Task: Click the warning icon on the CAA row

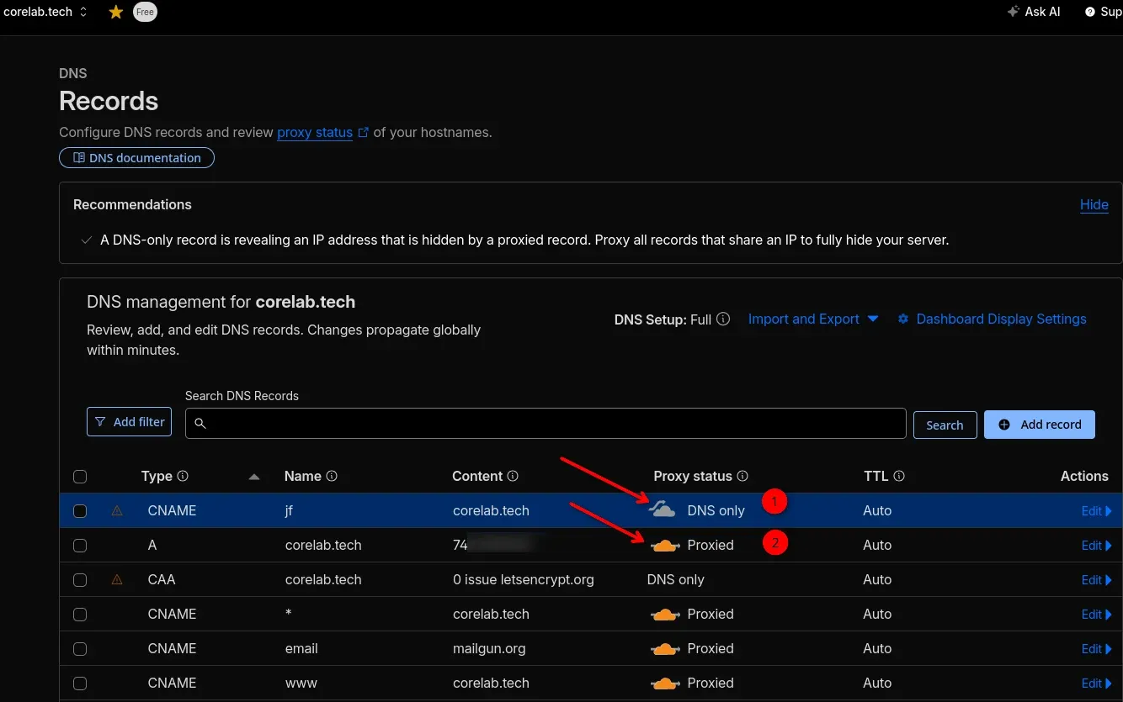Action: pyautogui.click(x=117, y=579)
